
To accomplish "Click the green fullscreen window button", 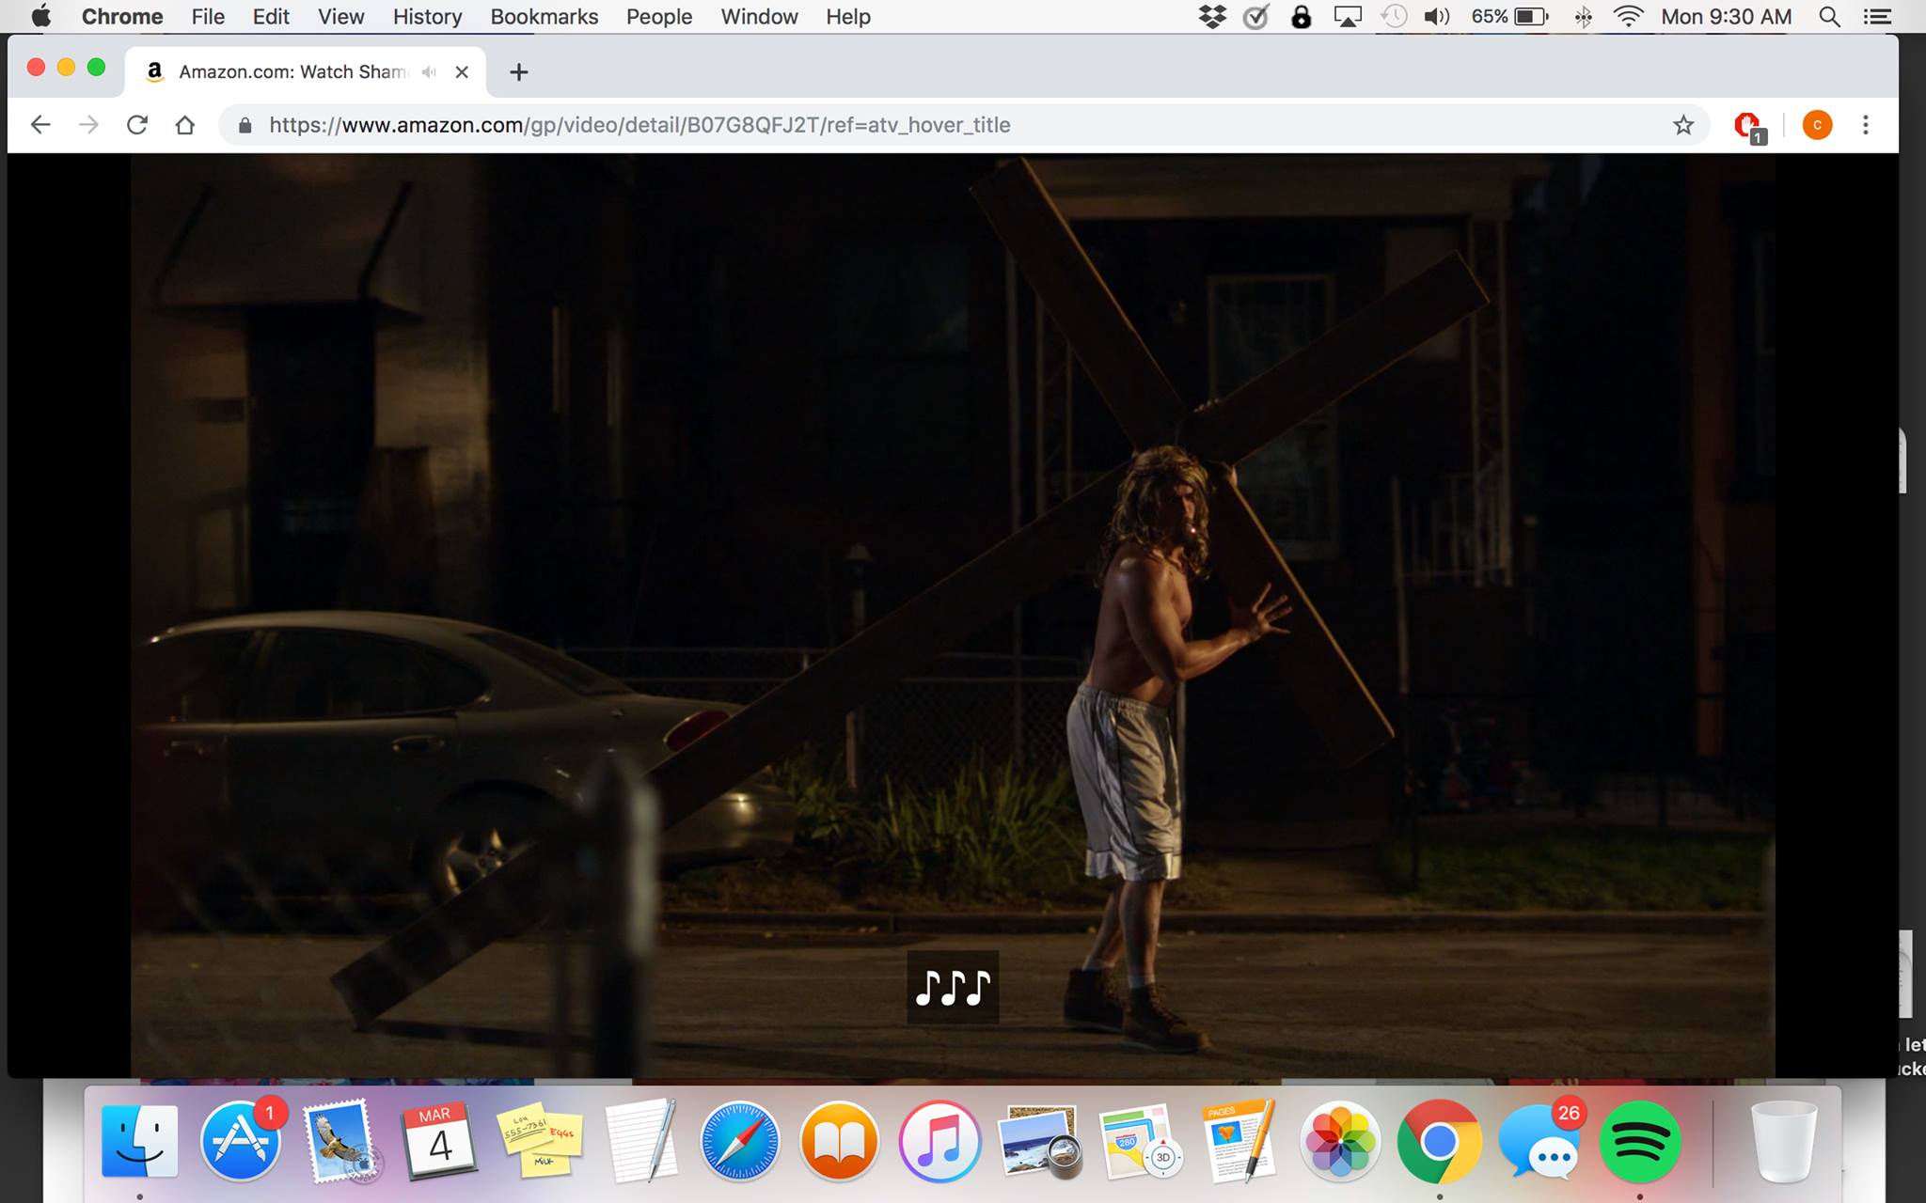I will [x=96, y=67].
